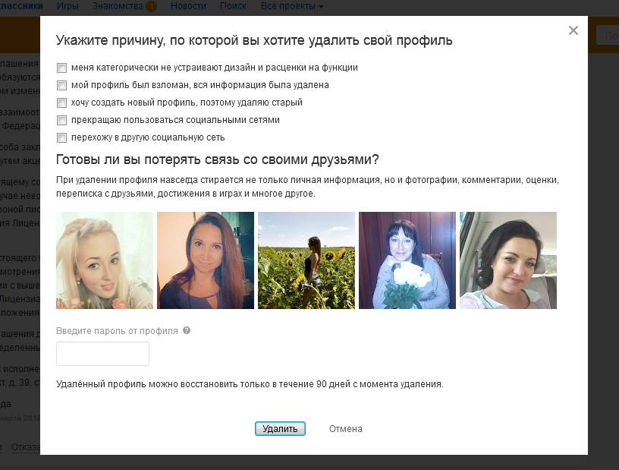The height and width of the screenshot is (470, 619).
Task: Click the help icon beside password label
Action: (187, 331)
